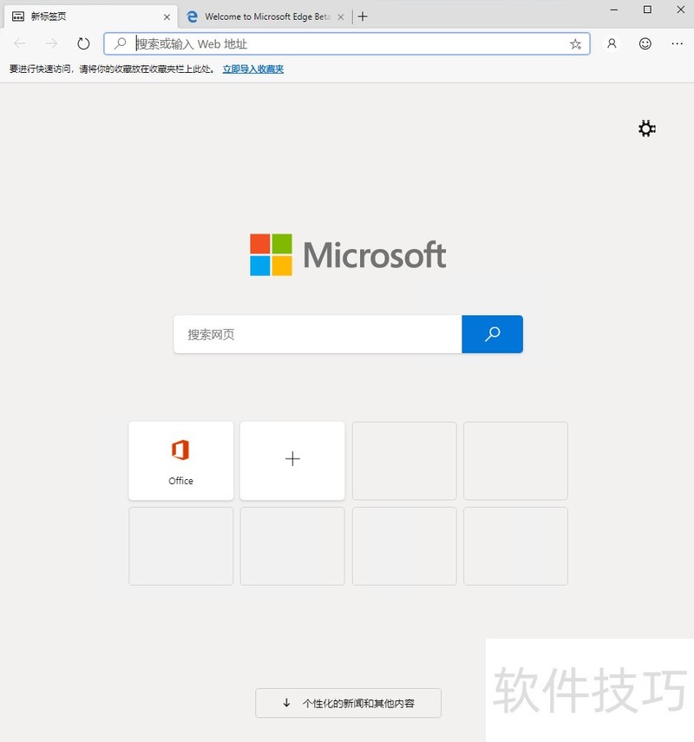Add page to favorites with star icon
The image size is (694, 742).
pos(575,44)
